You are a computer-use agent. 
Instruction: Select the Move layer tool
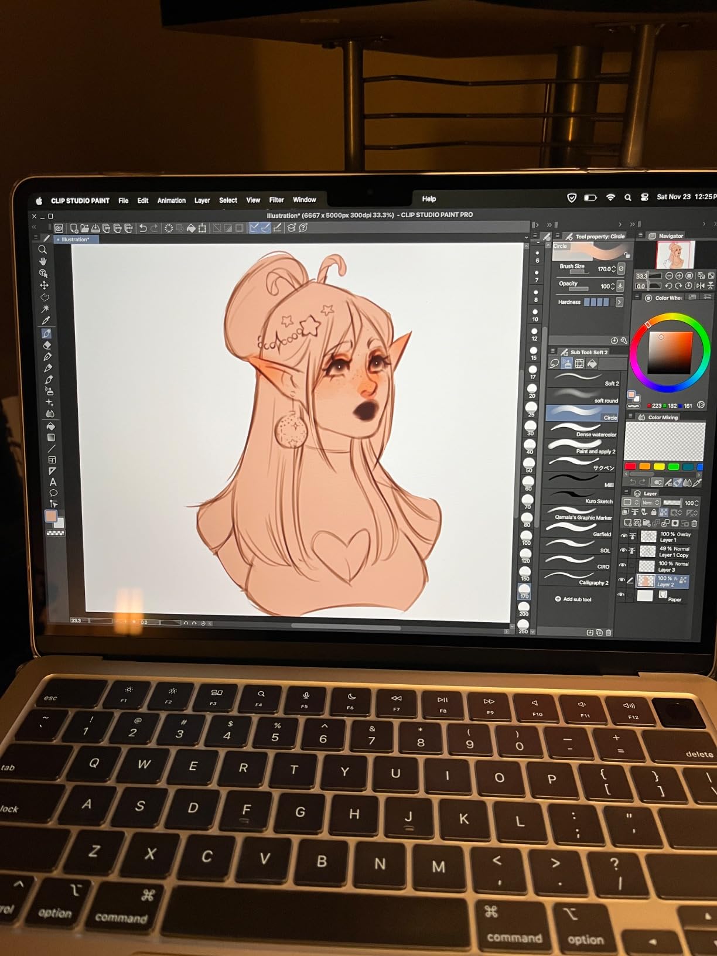pyautogui.click(x=44, y=285)
